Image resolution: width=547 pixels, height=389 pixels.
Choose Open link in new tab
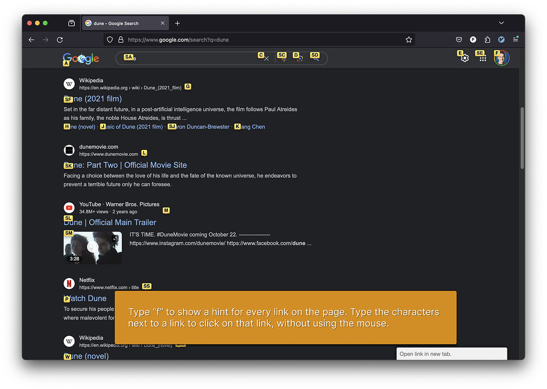pyautogui.click(x=451, y=354)
